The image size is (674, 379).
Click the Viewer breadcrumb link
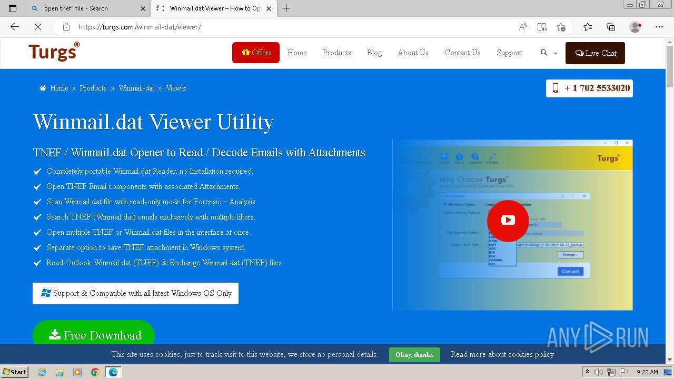pyautogui.click(x=176, y=88)
